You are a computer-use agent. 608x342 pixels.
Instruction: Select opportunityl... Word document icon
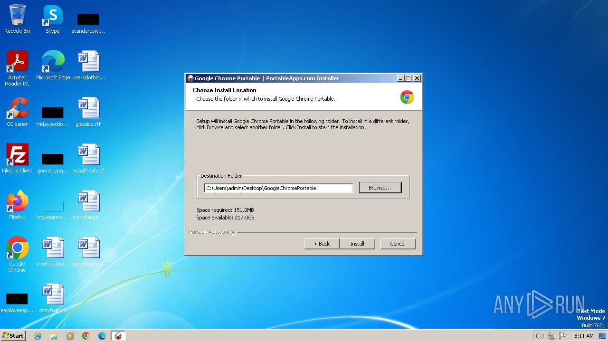click(x=88, y=251)
